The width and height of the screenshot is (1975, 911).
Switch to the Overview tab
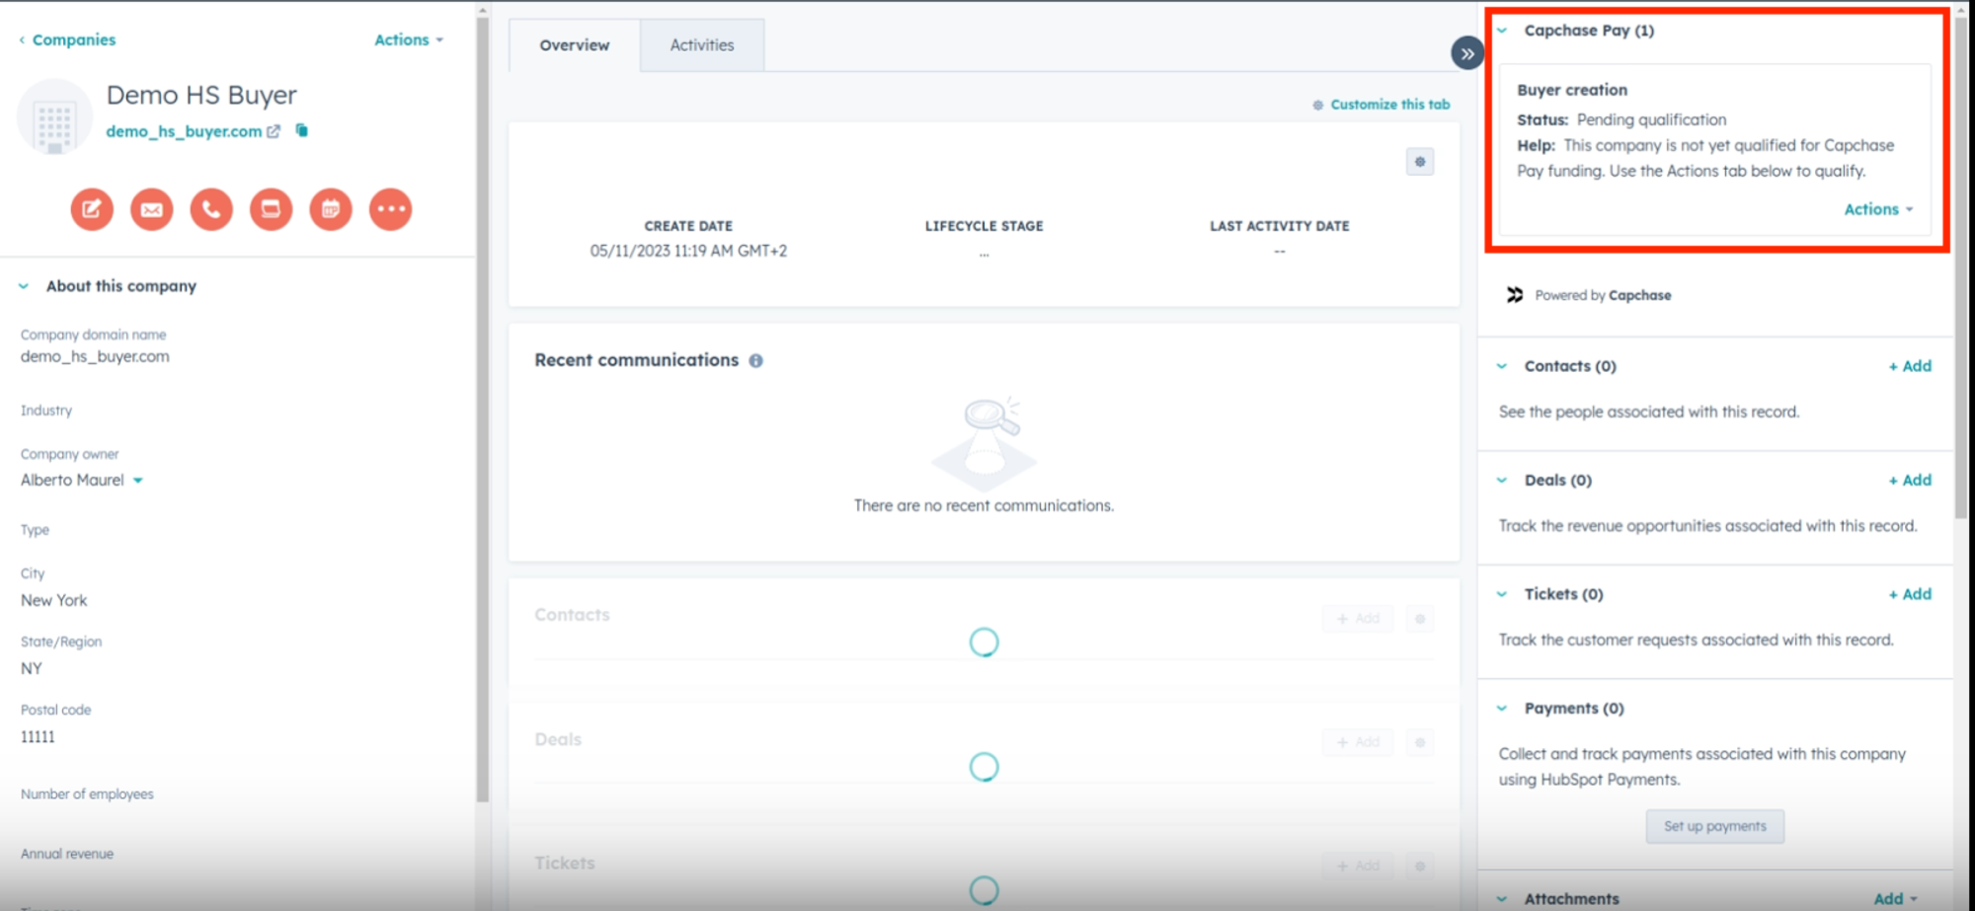[575, 45]
